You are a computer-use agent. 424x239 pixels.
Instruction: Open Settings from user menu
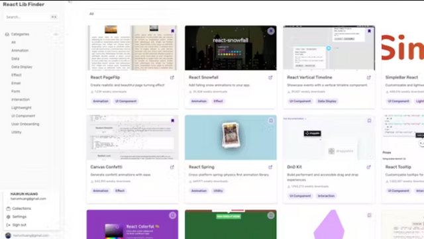[19, 217]
